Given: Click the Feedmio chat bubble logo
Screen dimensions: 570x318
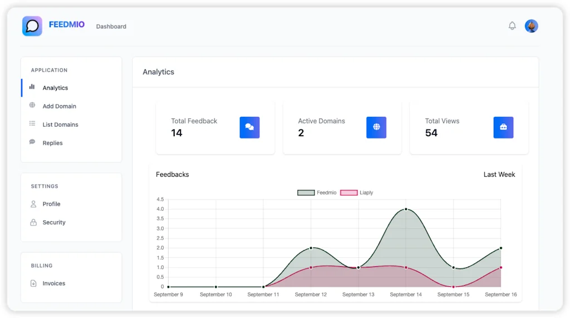Looking at the screenshot, I should (32, 26).
